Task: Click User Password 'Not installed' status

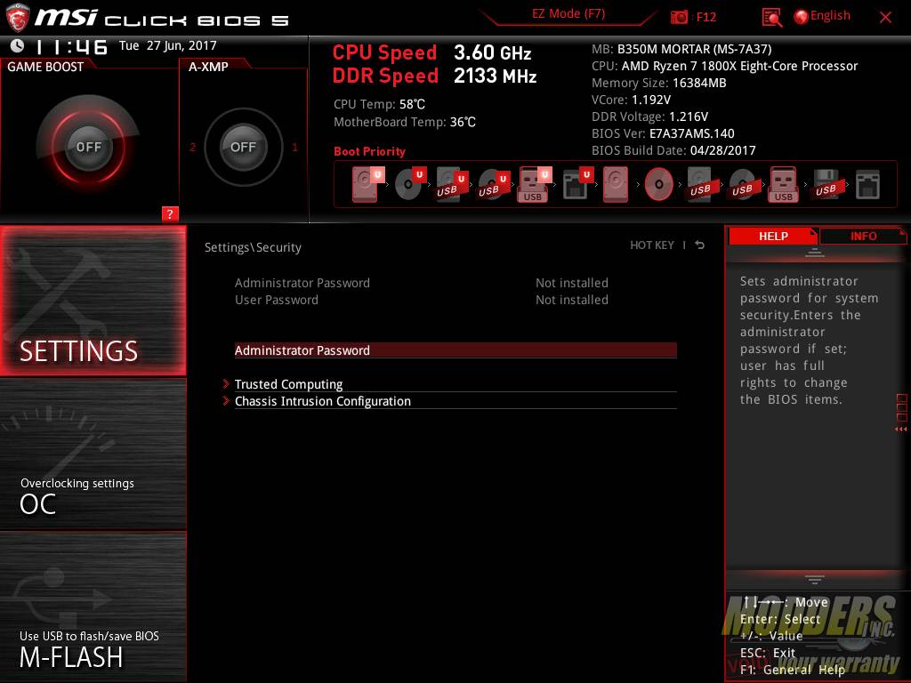Action: pyautogui.click(x=572, y=300)
